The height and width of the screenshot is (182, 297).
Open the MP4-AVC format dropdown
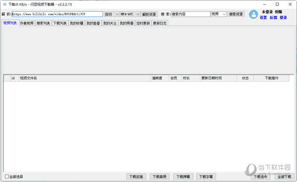coord(130,14)
